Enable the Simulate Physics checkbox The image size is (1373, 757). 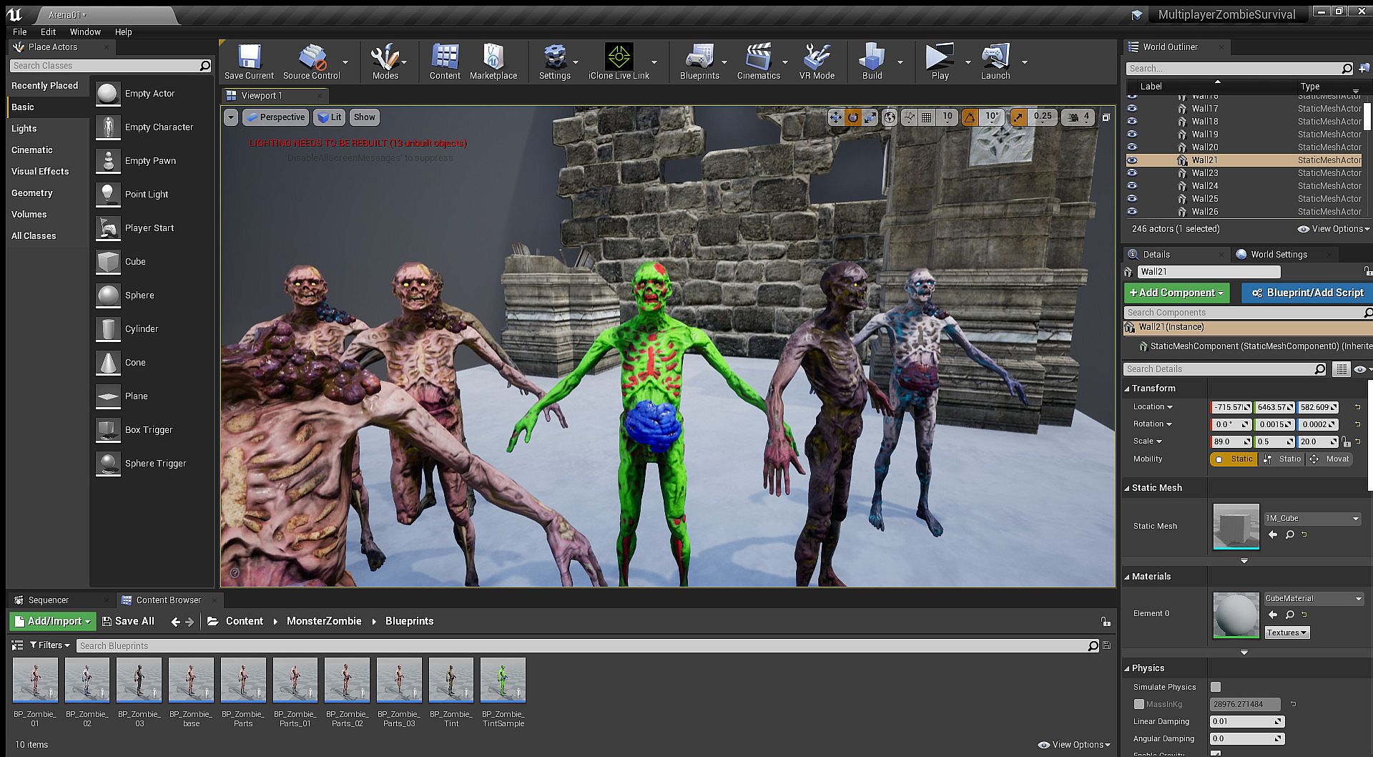pos(1216,687)
